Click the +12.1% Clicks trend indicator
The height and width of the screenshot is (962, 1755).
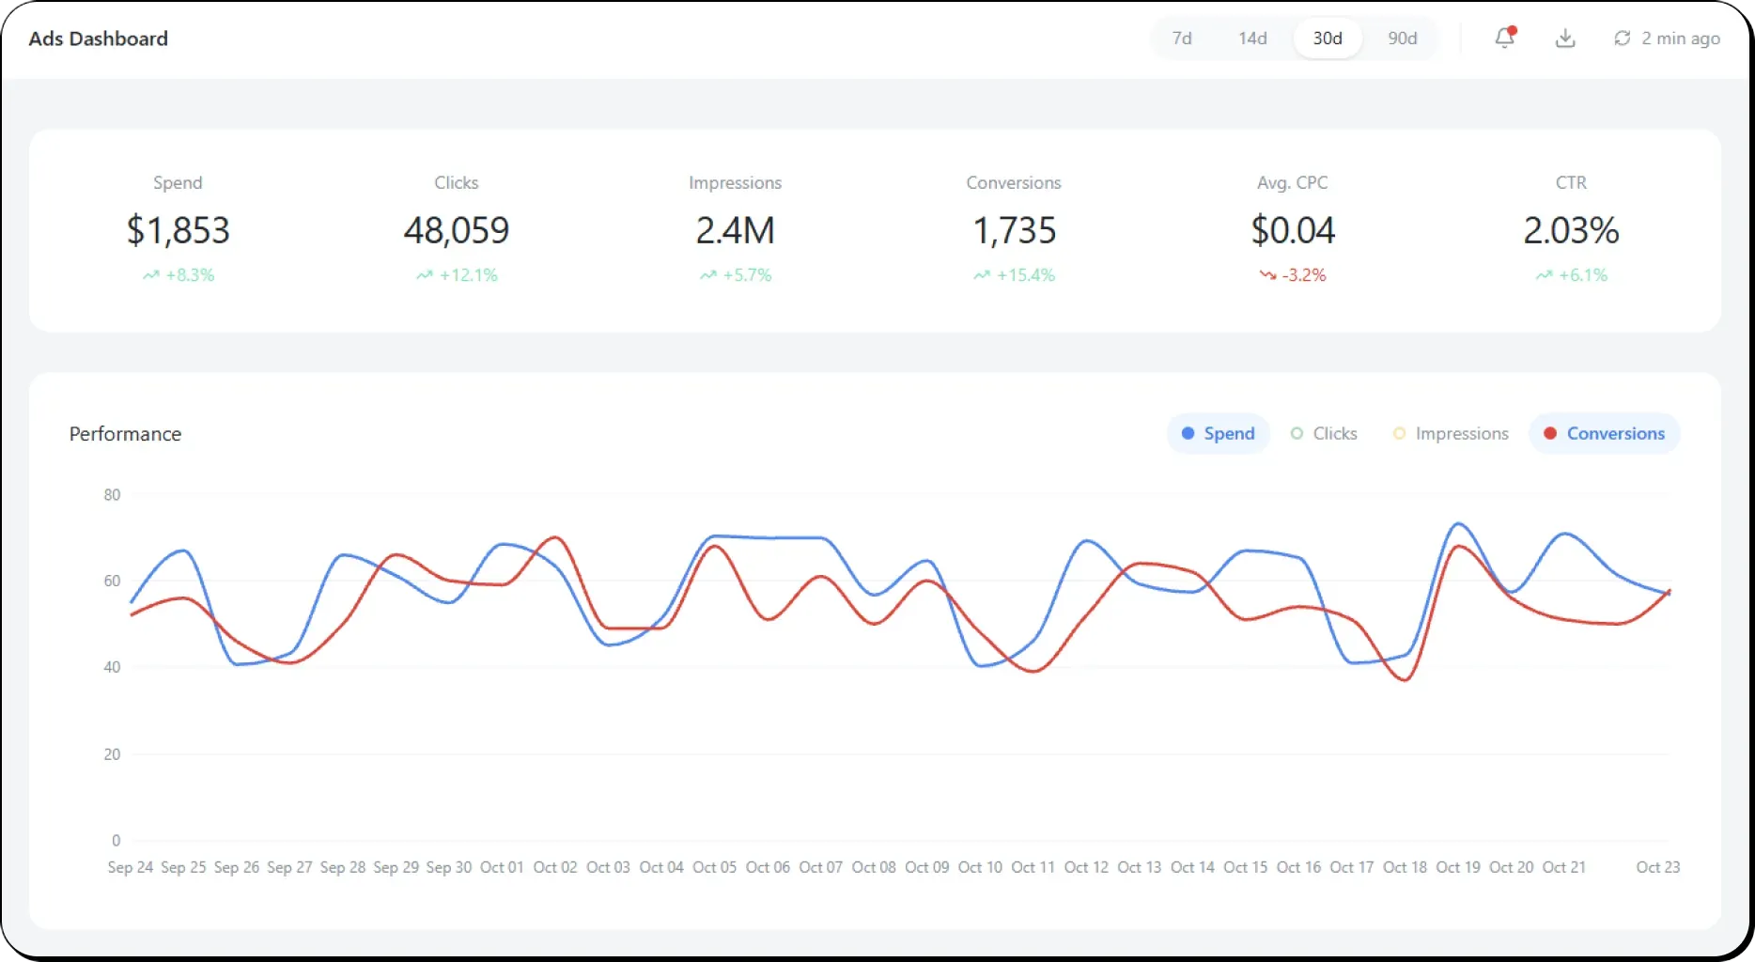[x=457, y=275]
